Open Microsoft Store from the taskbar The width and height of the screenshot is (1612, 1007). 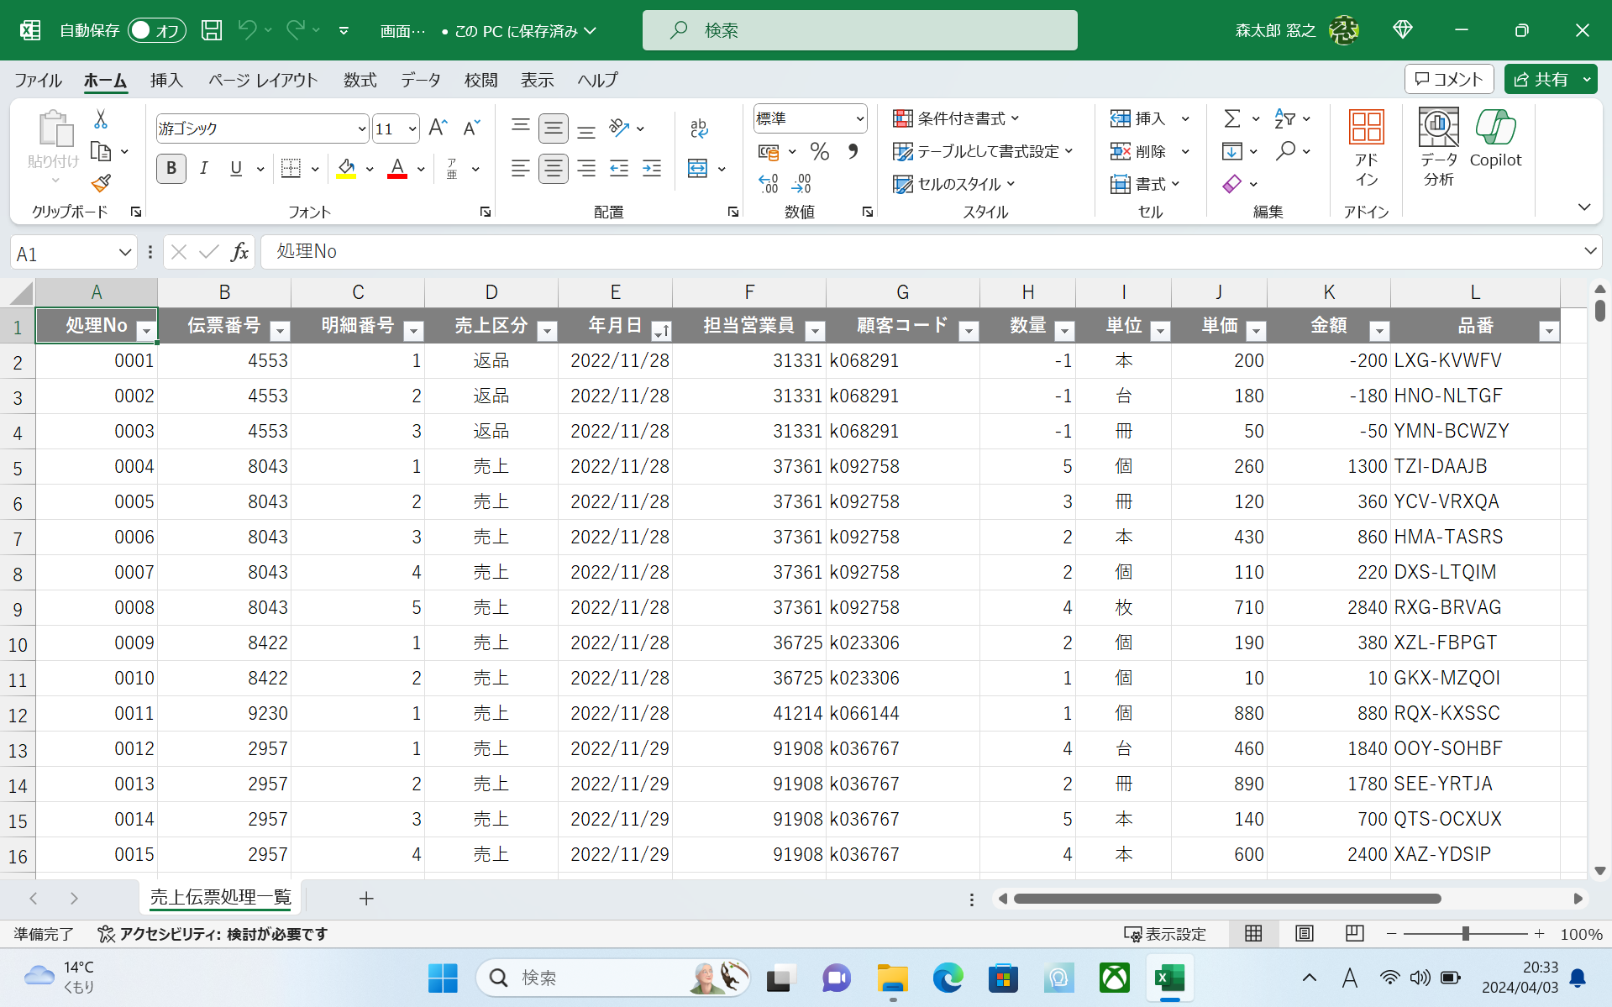coord(1003,978)
